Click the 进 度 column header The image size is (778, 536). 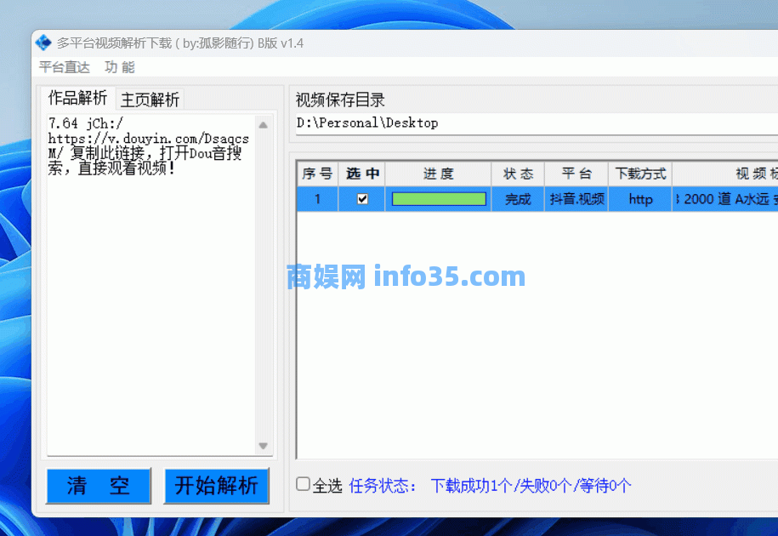point(437,173)
